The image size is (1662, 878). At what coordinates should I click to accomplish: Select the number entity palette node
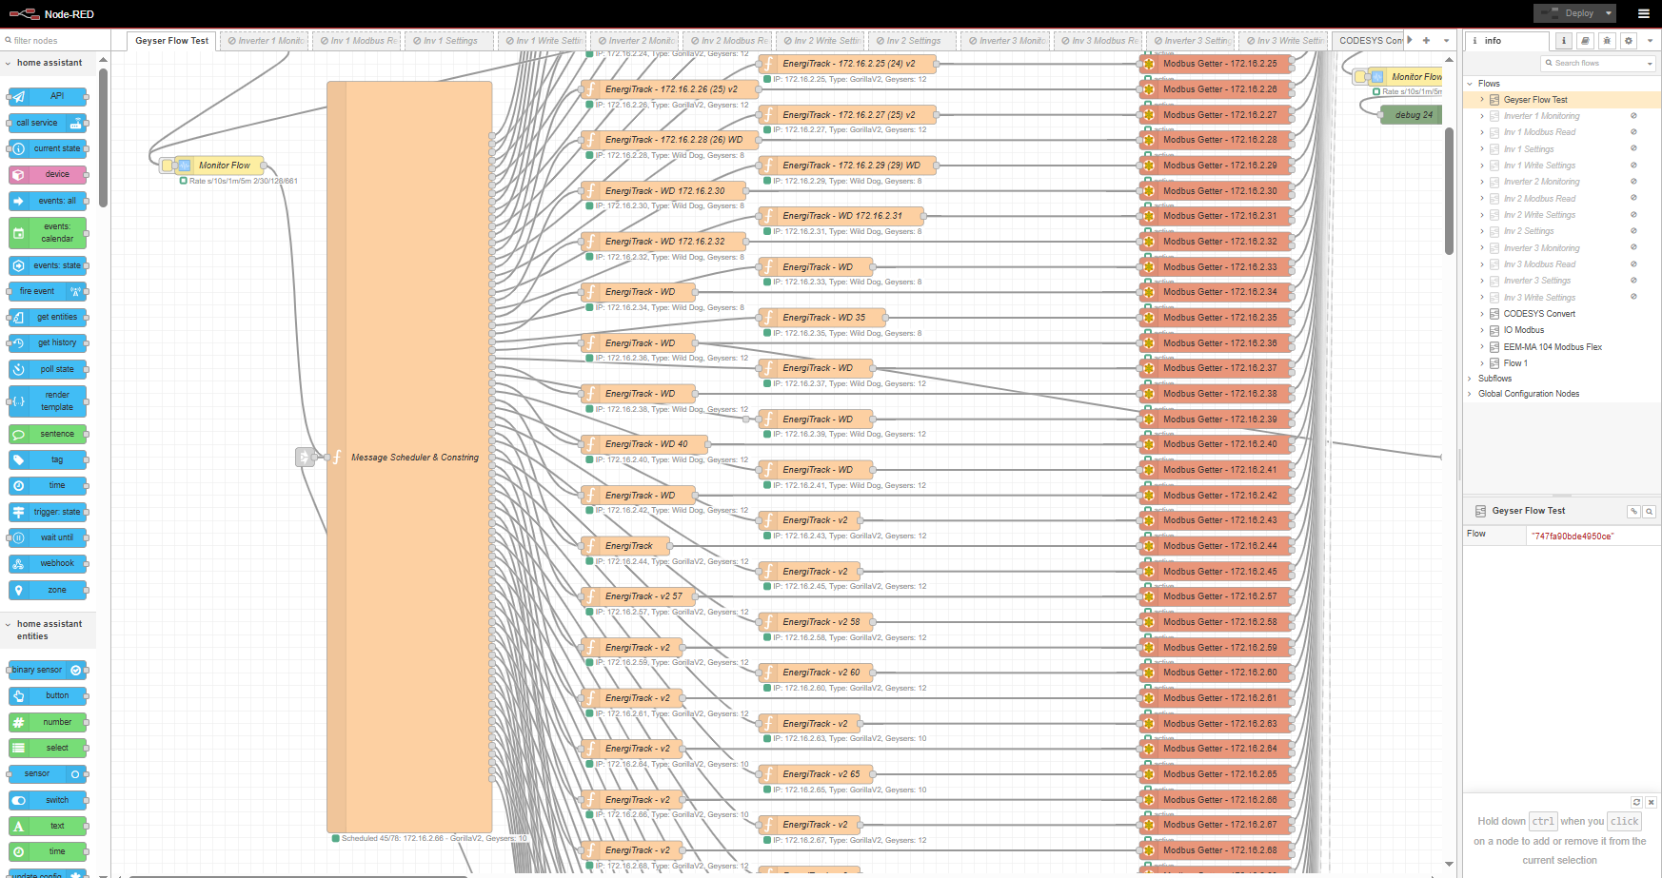(48, 722)
